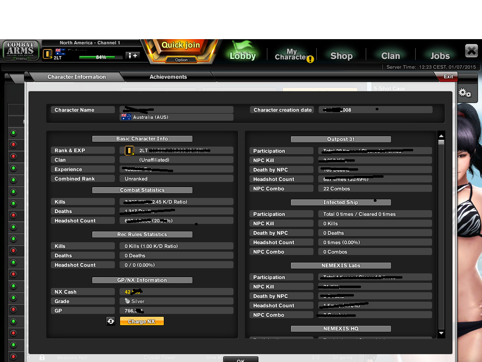Click the Australian flag beside the header rank
The height and width of the screenshot is (362, 482).
click(60, 52)
